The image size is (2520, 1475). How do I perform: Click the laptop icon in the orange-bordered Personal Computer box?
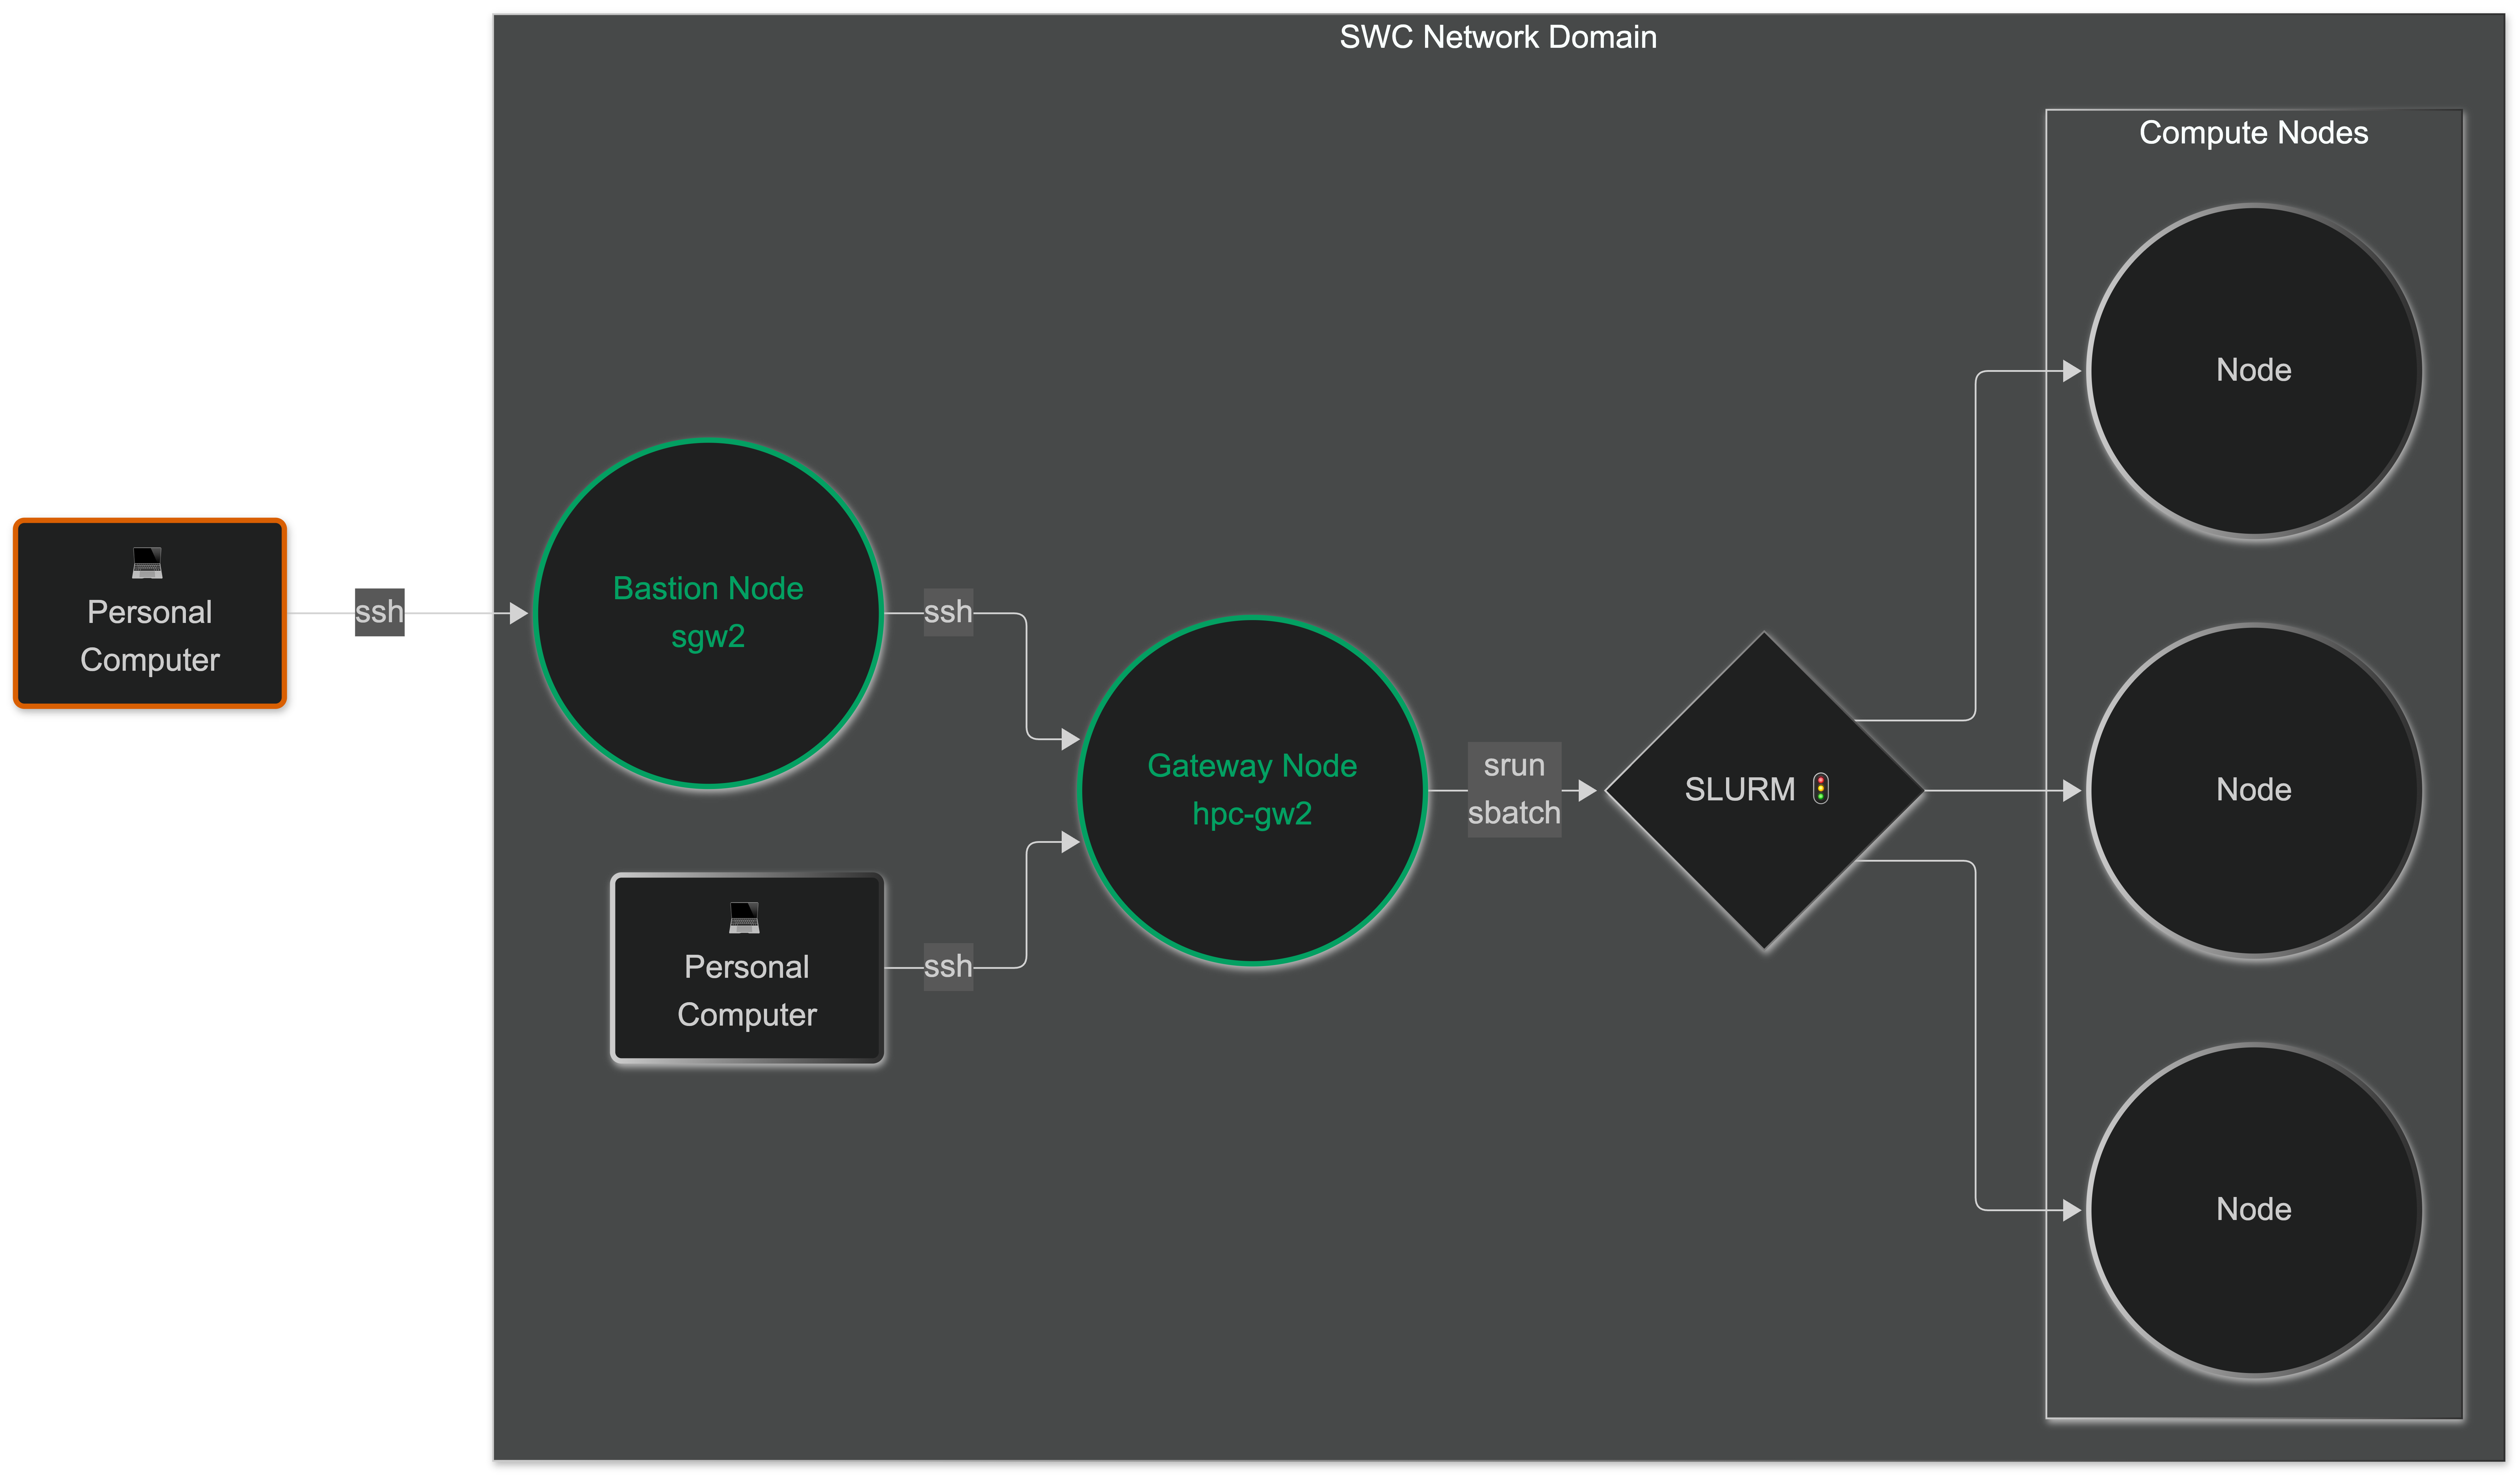click(147, 563)
